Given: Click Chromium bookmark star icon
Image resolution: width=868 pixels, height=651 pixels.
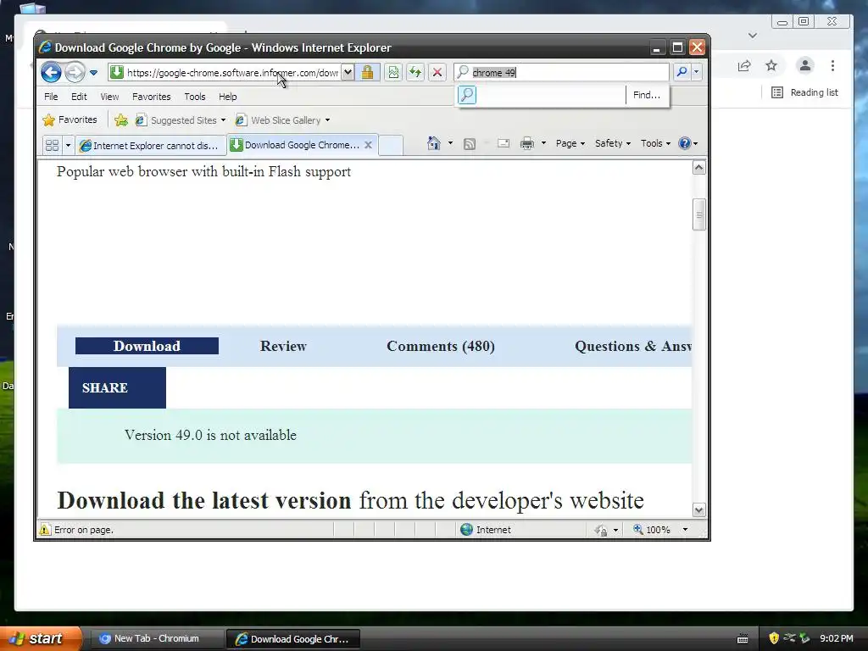Looking at the screenshot, I should tap(771, 66).
